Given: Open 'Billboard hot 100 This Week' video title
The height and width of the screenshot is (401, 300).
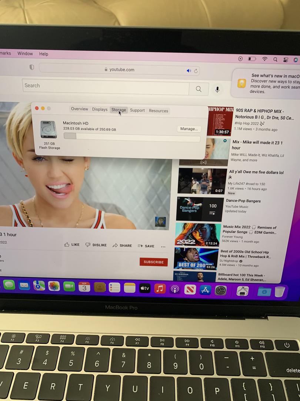Looking at the screenshot, I should pos(242,277).
